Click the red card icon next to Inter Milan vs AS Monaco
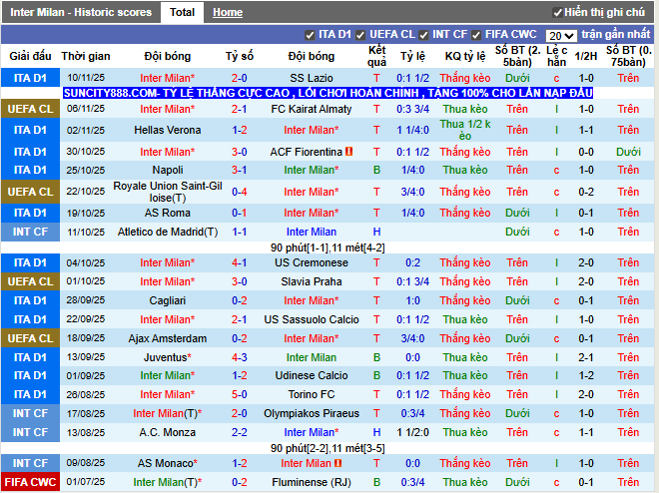 tap(337, 463)
